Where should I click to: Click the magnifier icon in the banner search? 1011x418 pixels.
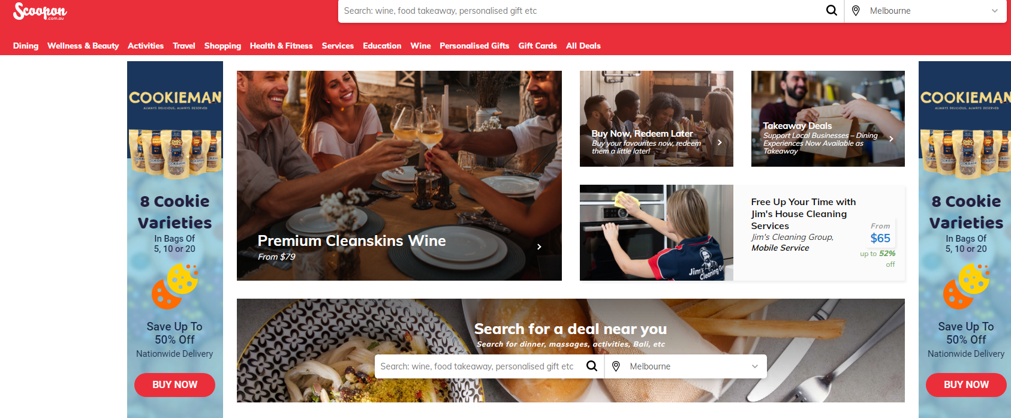tap(592, 366)
